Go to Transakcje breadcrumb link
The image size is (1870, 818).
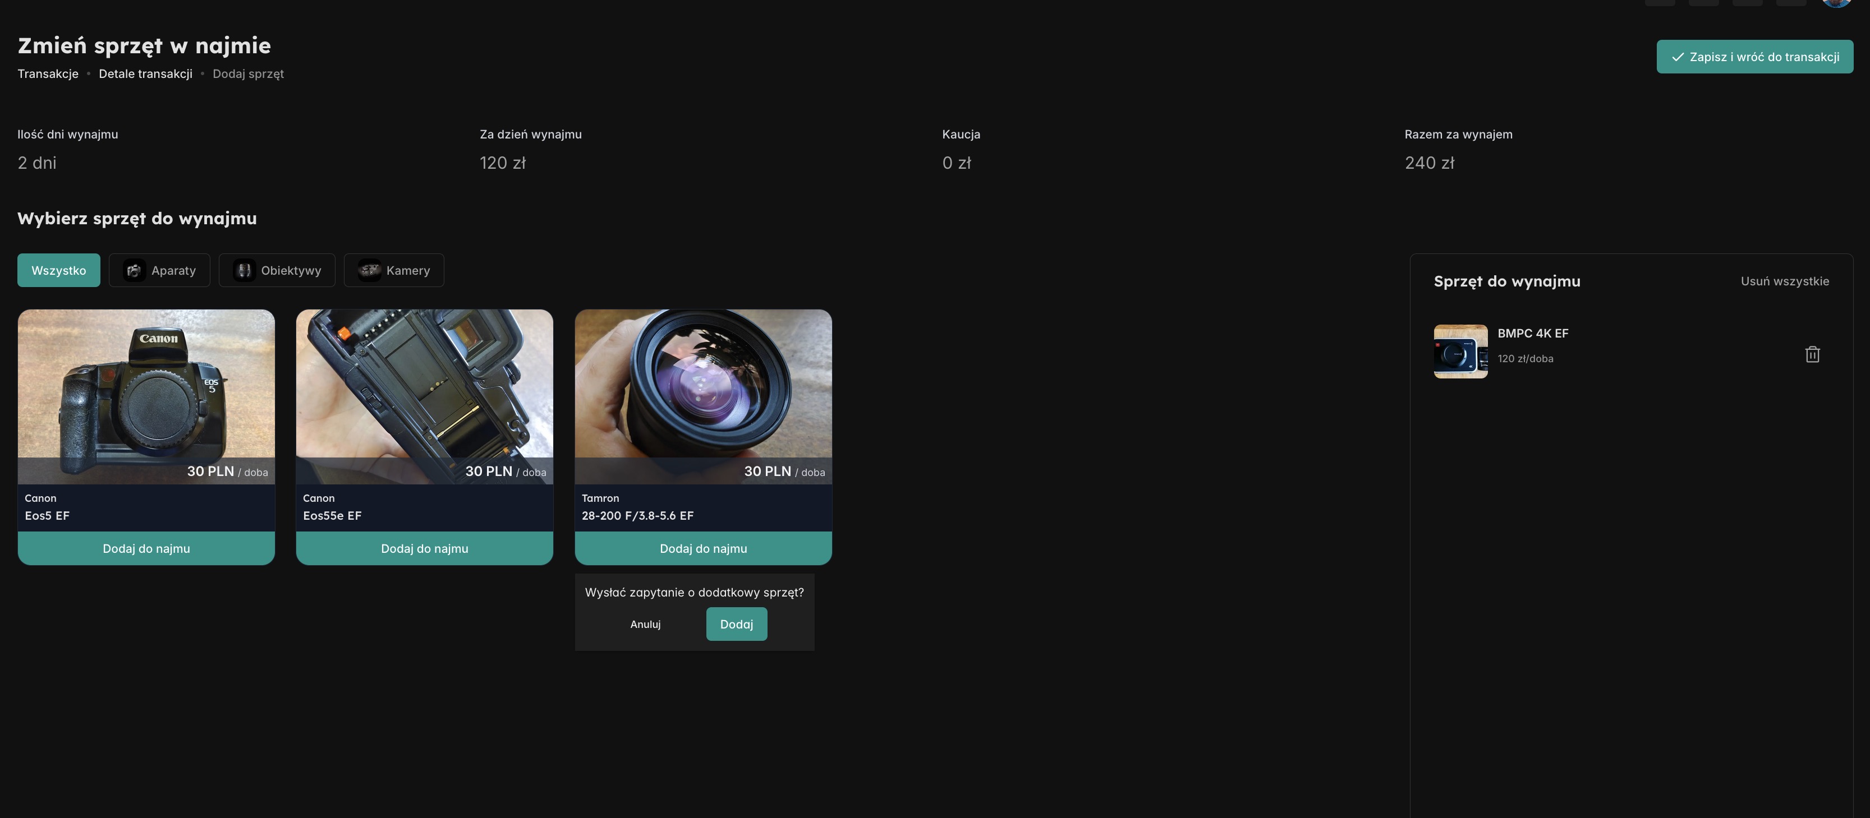click(x=48, y=74)
